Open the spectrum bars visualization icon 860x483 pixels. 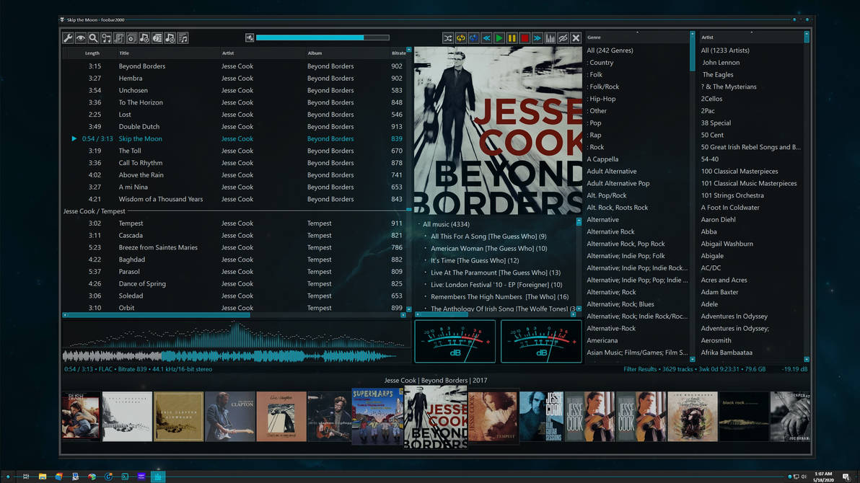550,38
